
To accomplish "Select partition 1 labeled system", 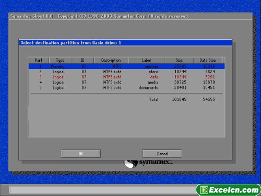I will coord(126,66).
